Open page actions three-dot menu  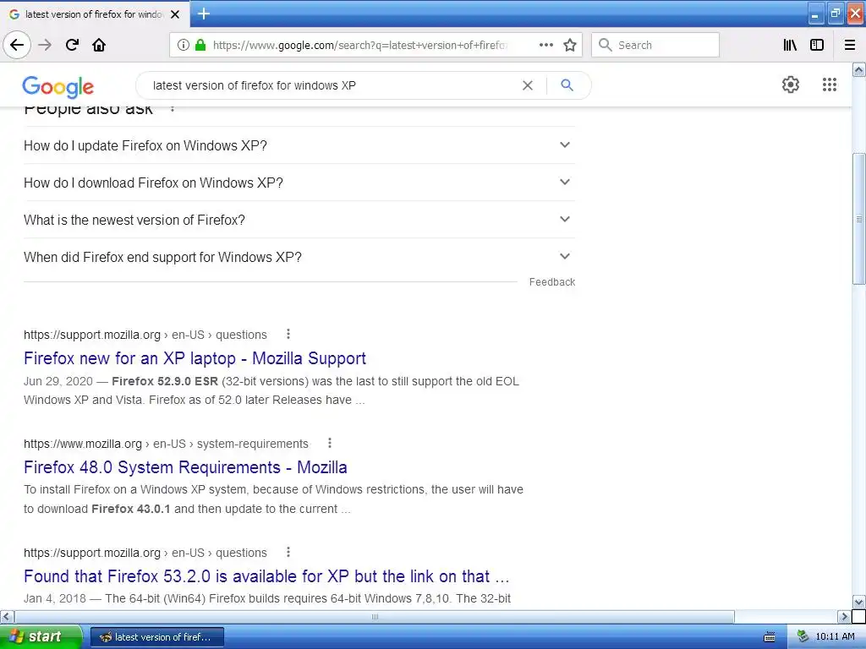click(x=546, y=45)
